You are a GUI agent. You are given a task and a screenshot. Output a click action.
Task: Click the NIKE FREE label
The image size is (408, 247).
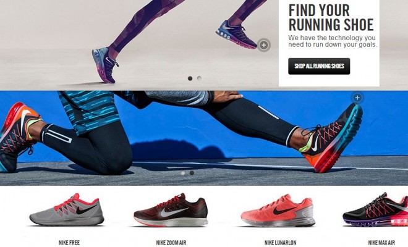point(69,243)
